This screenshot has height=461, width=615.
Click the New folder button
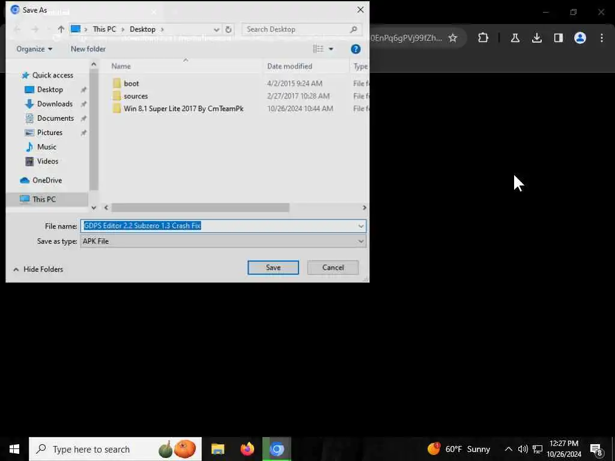[88, 49]
